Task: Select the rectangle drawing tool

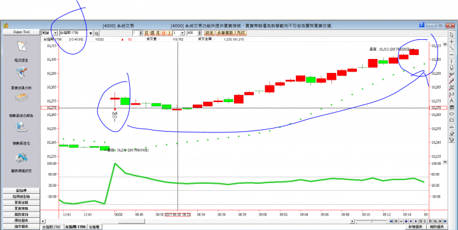Action: [452, 120]
